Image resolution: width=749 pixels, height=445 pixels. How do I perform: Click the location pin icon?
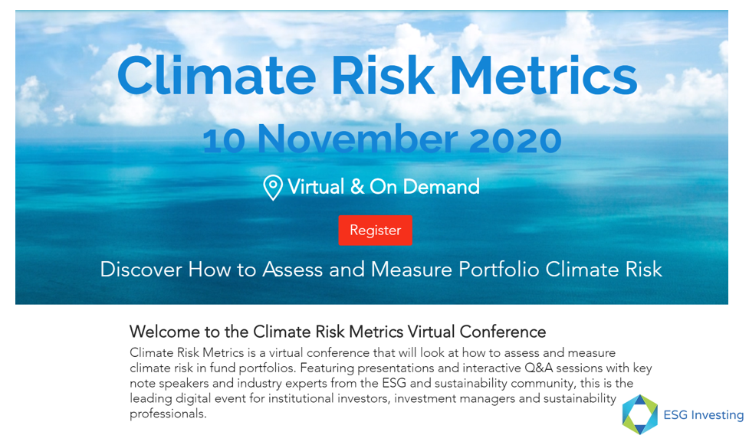(272, 187)
